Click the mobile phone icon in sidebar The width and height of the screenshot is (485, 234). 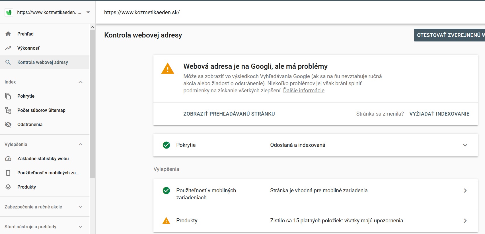coord(8,173)
